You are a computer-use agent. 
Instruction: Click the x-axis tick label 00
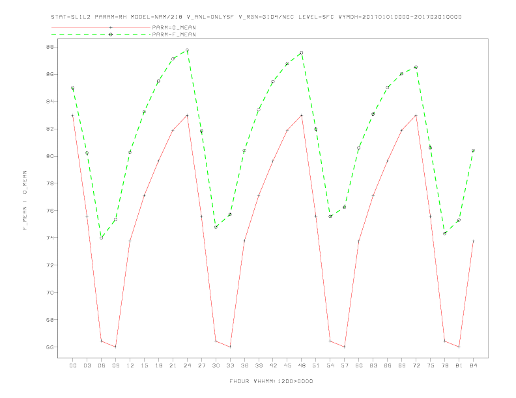pyautogui.click(x=73, y=365)
